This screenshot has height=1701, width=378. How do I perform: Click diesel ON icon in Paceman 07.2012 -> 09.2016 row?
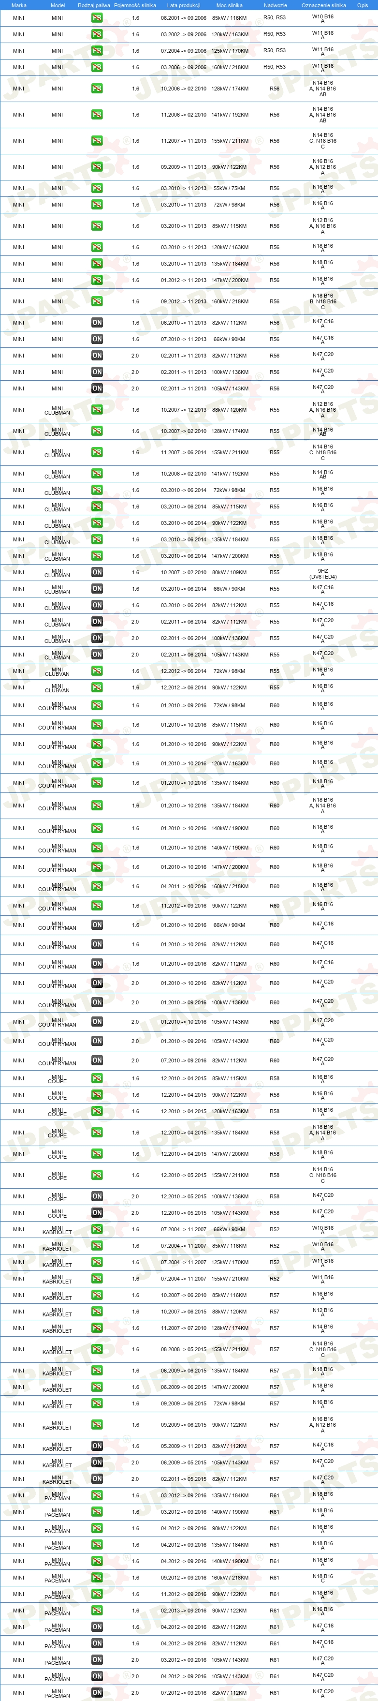click(97, 1693)
